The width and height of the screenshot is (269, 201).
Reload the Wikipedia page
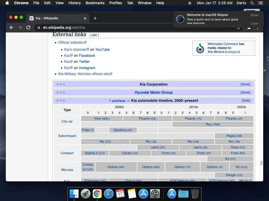(x=28, y=27)
